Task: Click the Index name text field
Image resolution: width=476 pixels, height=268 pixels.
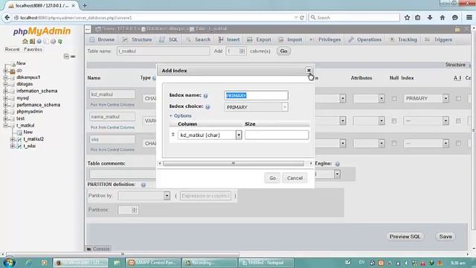Action: tap(256, 95)
